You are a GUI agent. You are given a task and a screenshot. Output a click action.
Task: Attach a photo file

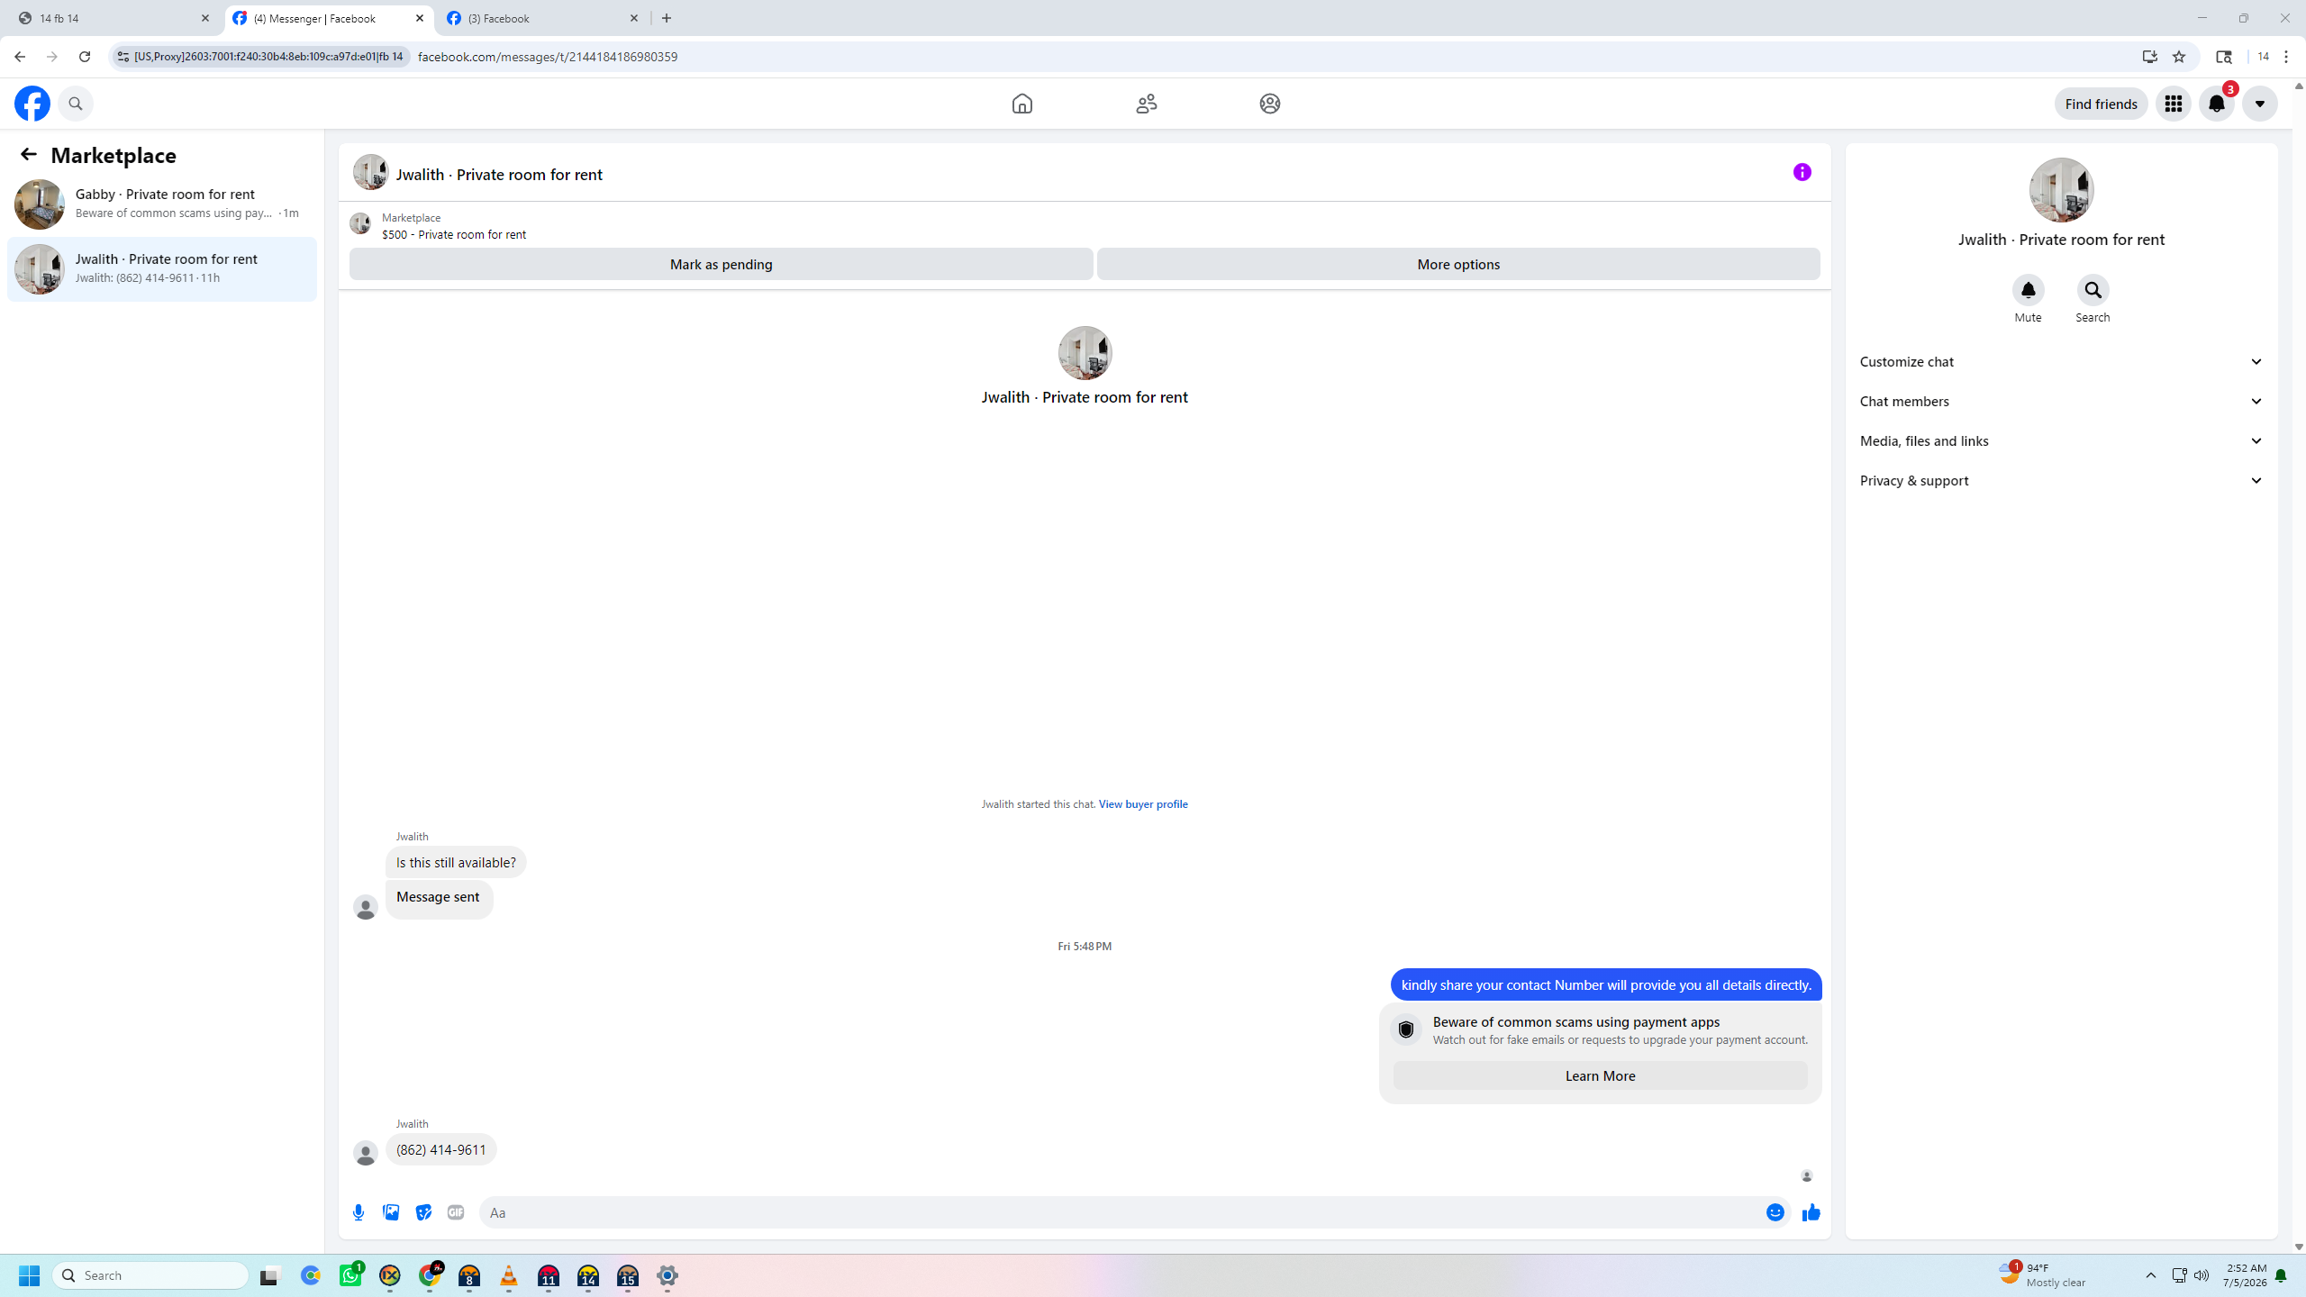coord(391,1212)
